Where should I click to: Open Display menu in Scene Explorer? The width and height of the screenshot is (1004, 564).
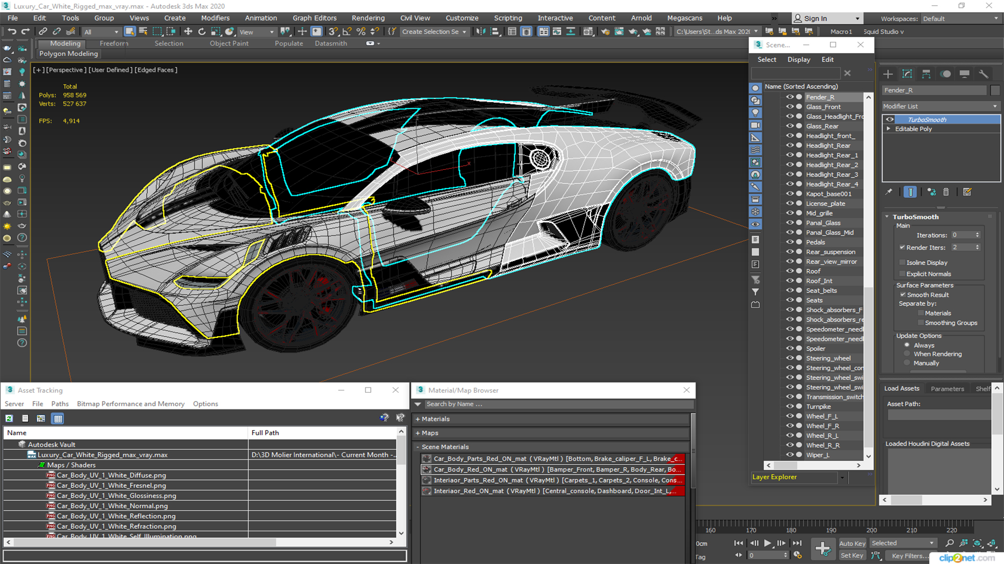pos(798,60)
